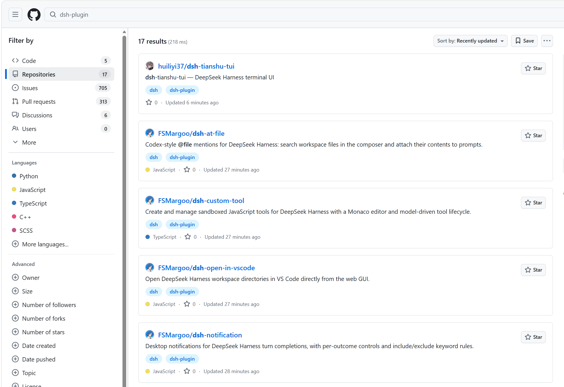The width and height of the screenshot is (564, 387).
Task: Click the star count icon under dsh-custom-tool
Action: pos(188,237)
